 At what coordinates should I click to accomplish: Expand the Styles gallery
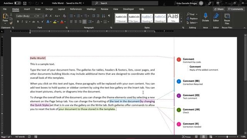tap(181, 22)
